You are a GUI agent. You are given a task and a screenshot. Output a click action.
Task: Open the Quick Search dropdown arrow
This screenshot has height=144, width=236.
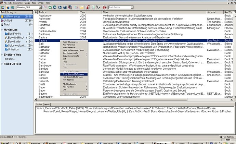(132, 7)
